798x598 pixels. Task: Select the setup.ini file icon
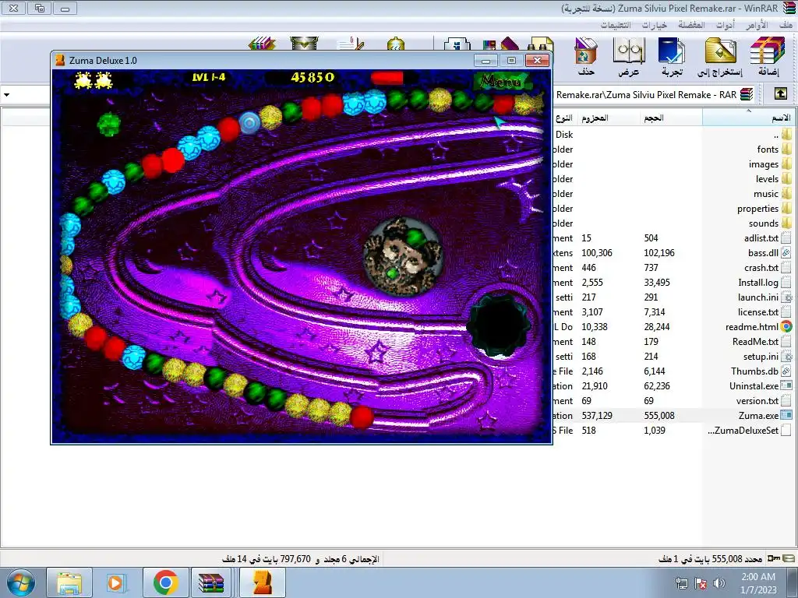point(786,357)
